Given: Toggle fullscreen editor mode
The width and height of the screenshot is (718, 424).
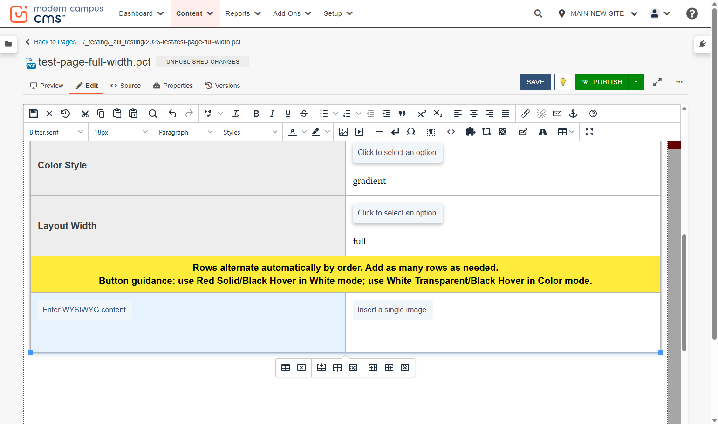Looking at the screenshot, I should click(x=589, y=132).
